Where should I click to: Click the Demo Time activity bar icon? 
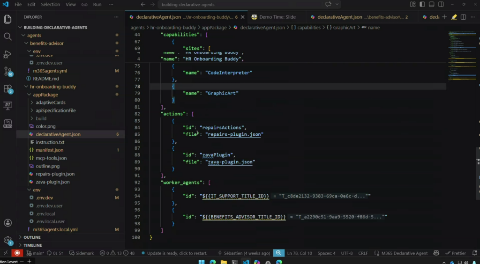click(7, 106)
